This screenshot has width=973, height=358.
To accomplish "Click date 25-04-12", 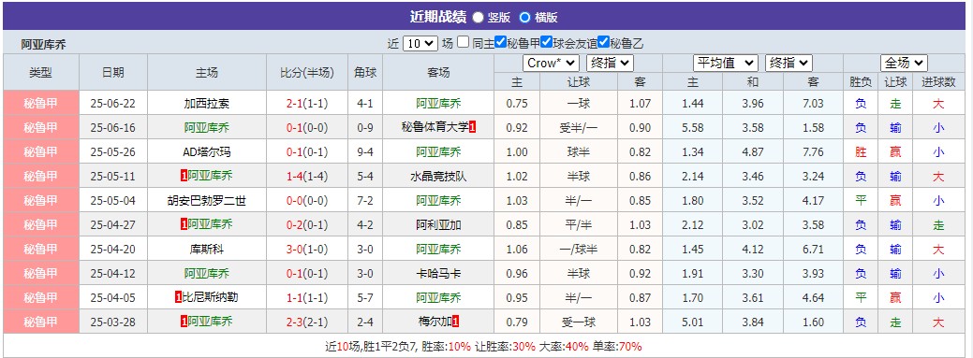I will point(113,273).
